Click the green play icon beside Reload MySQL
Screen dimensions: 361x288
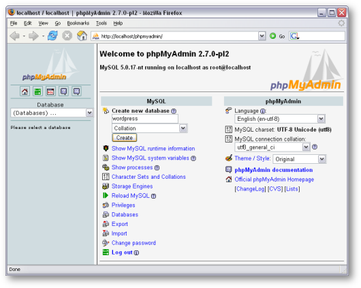pyautogui.click(x=106, y=195)
